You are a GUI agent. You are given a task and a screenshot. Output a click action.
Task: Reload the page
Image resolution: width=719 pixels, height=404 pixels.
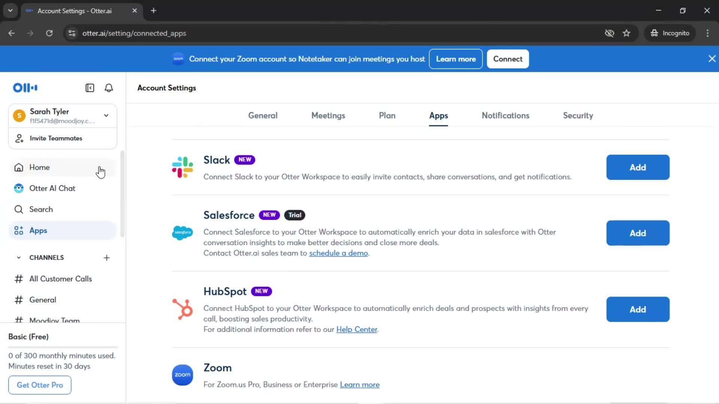(x=49, y=33)
